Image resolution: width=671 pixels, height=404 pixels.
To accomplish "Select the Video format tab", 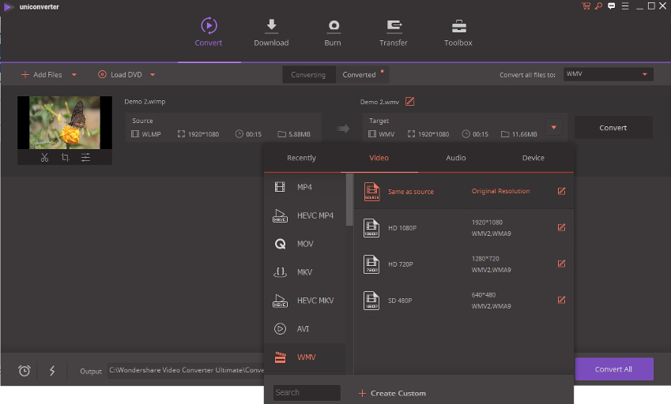I will point(379,158).
